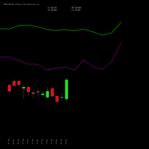Click the close value C: 24.55
Image resolution: width=149 pixels, height=149 pixels.
(x=52, y=8)
